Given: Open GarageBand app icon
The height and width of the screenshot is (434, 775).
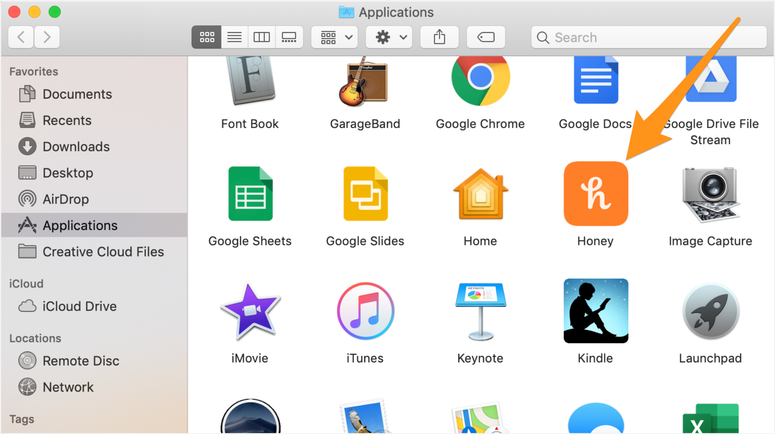Looking at the screenshot, I should (364, 81).
